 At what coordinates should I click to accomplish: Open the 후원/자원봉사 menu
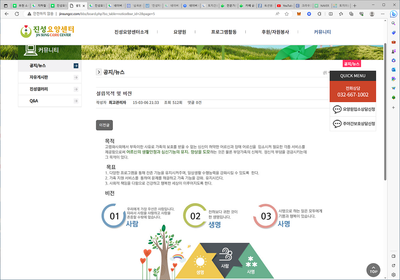click(275, 32)
